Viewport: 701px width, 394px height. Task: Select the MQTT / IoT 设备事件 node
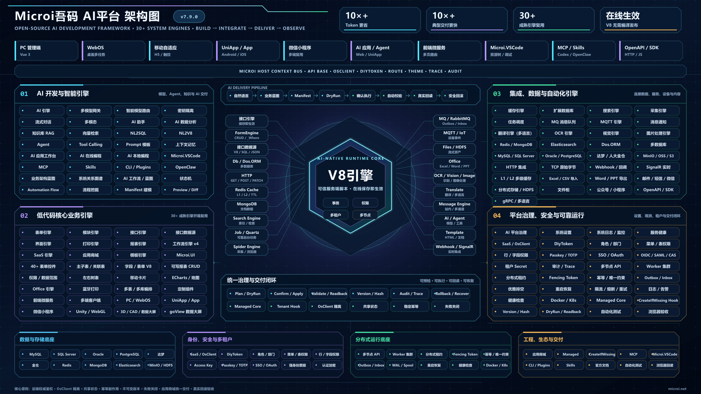[x=455, y=135]
